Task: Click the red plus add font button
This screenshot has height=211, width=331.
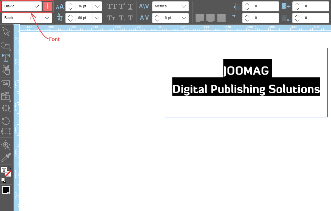Action: pos(48,6)
